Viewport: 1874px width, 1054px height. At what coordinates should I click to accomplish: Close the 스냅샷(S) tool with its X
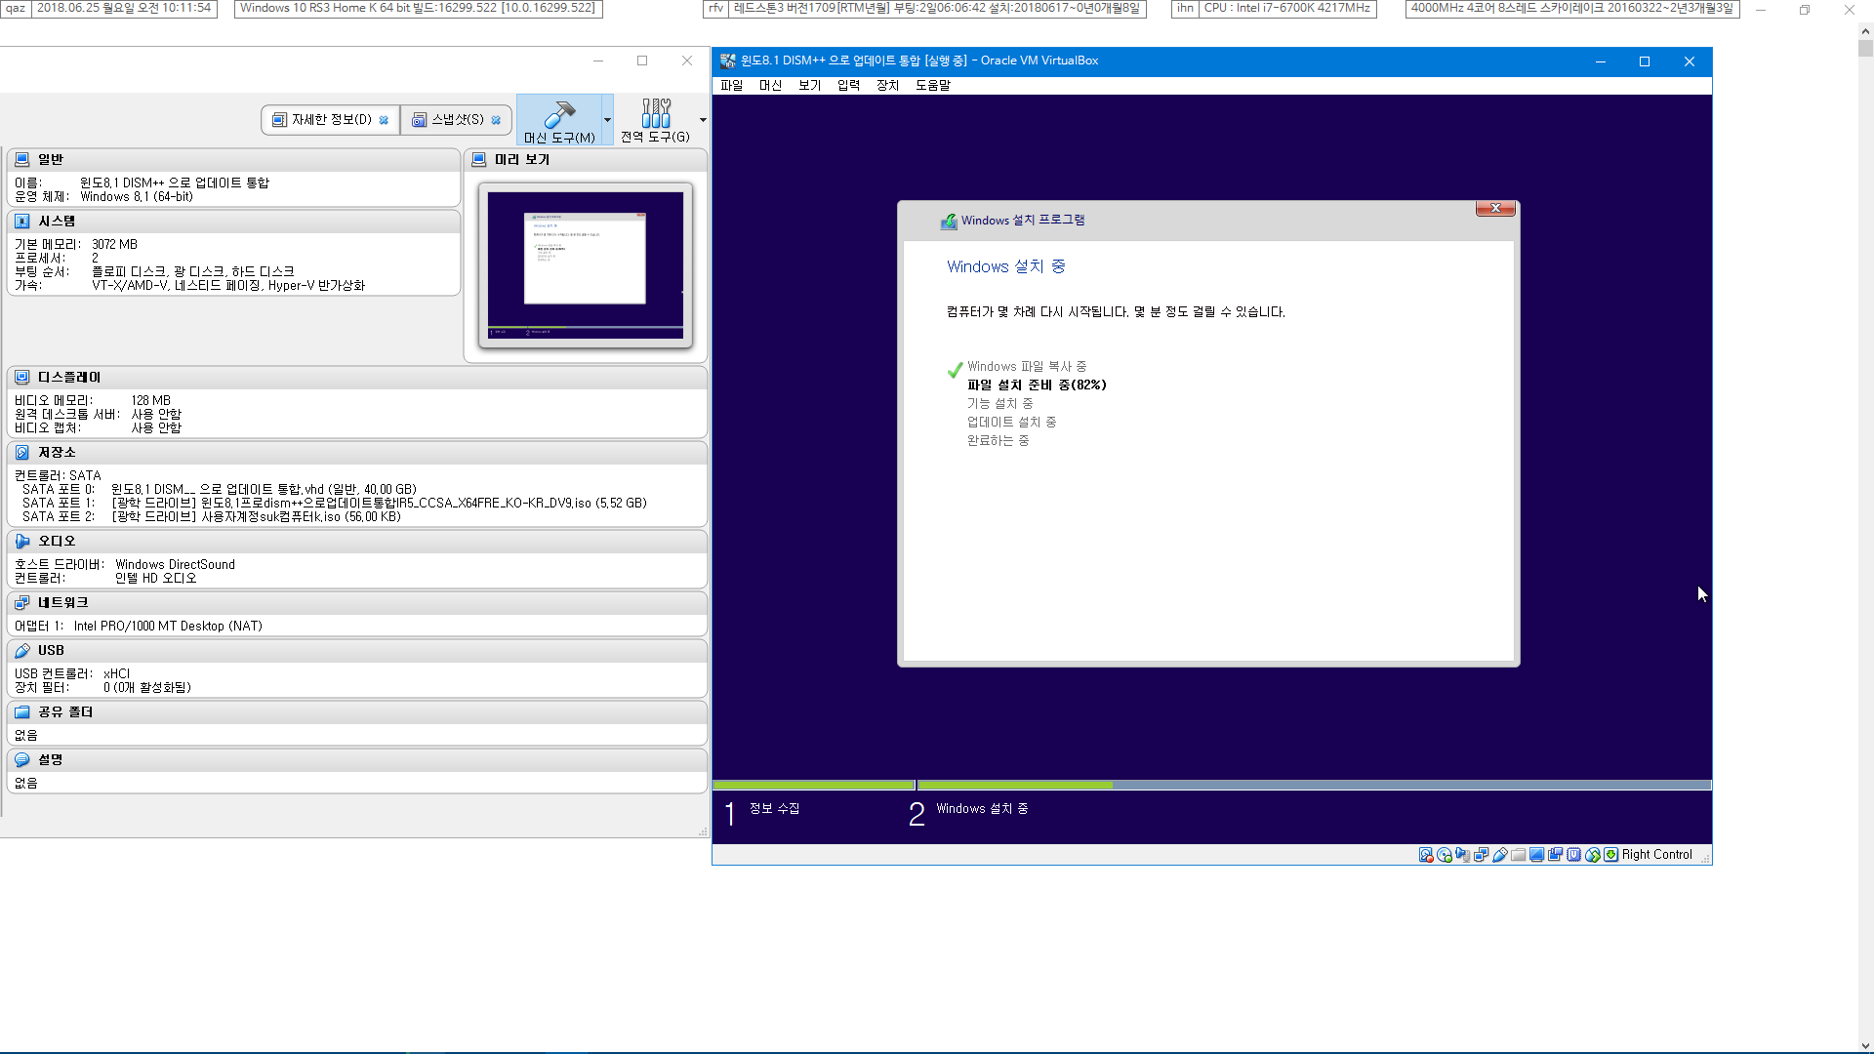(x=496, y=120)
